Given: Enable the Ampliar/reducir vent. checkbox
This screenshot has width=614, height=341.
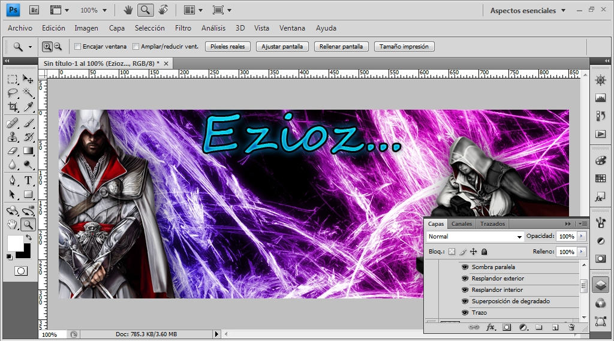Looking at the screenshot, I should [136, 47].
